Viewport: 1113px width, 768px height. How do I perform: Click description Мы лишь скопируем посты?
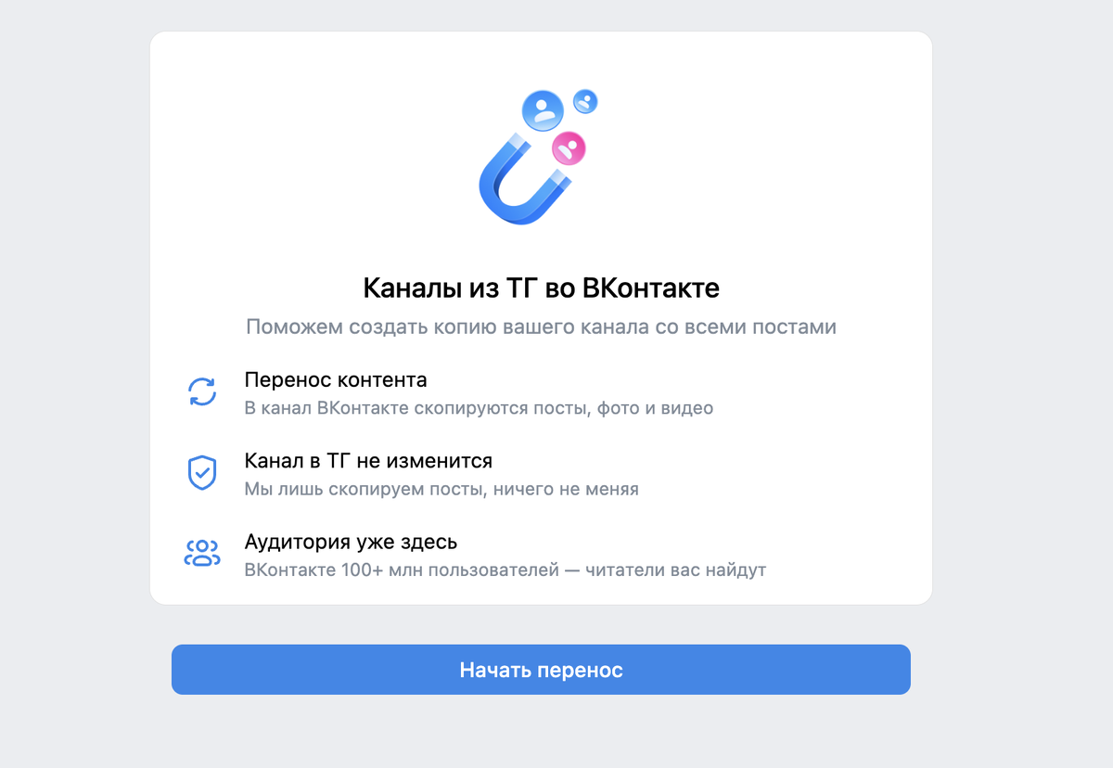click(441, 489)
